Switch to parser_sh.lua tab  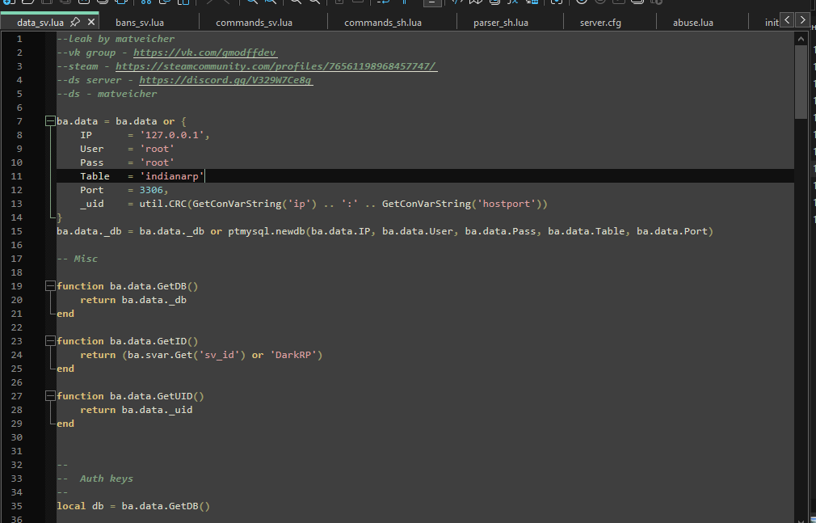[500, 23]
